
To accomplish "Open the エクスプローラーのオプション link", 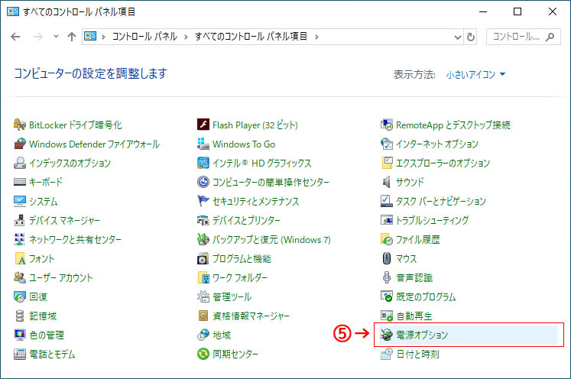I will [443, 163].
